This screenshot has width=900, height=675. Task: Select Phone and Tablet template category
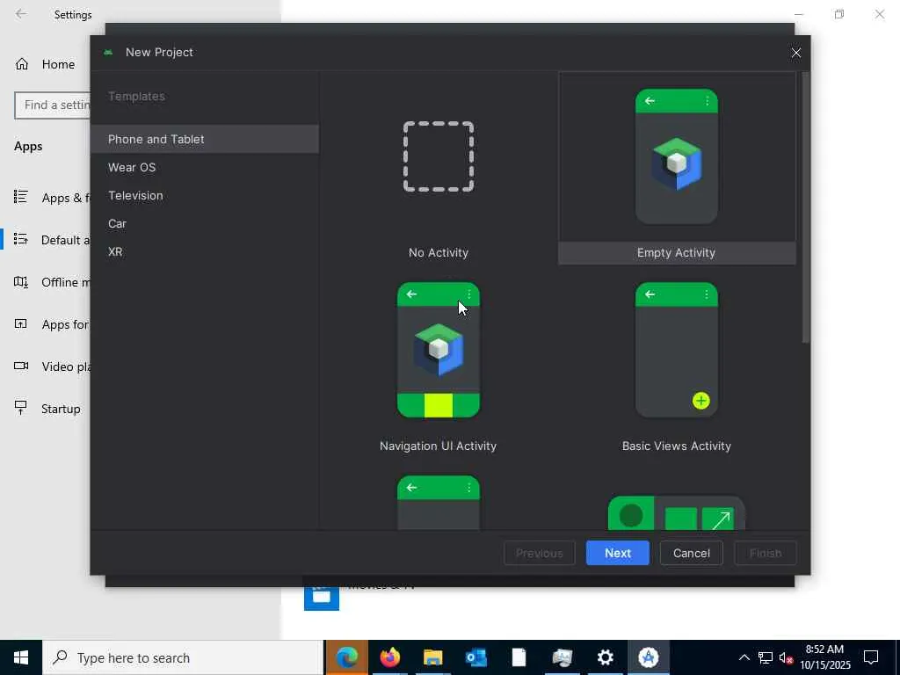pos(204,139)
